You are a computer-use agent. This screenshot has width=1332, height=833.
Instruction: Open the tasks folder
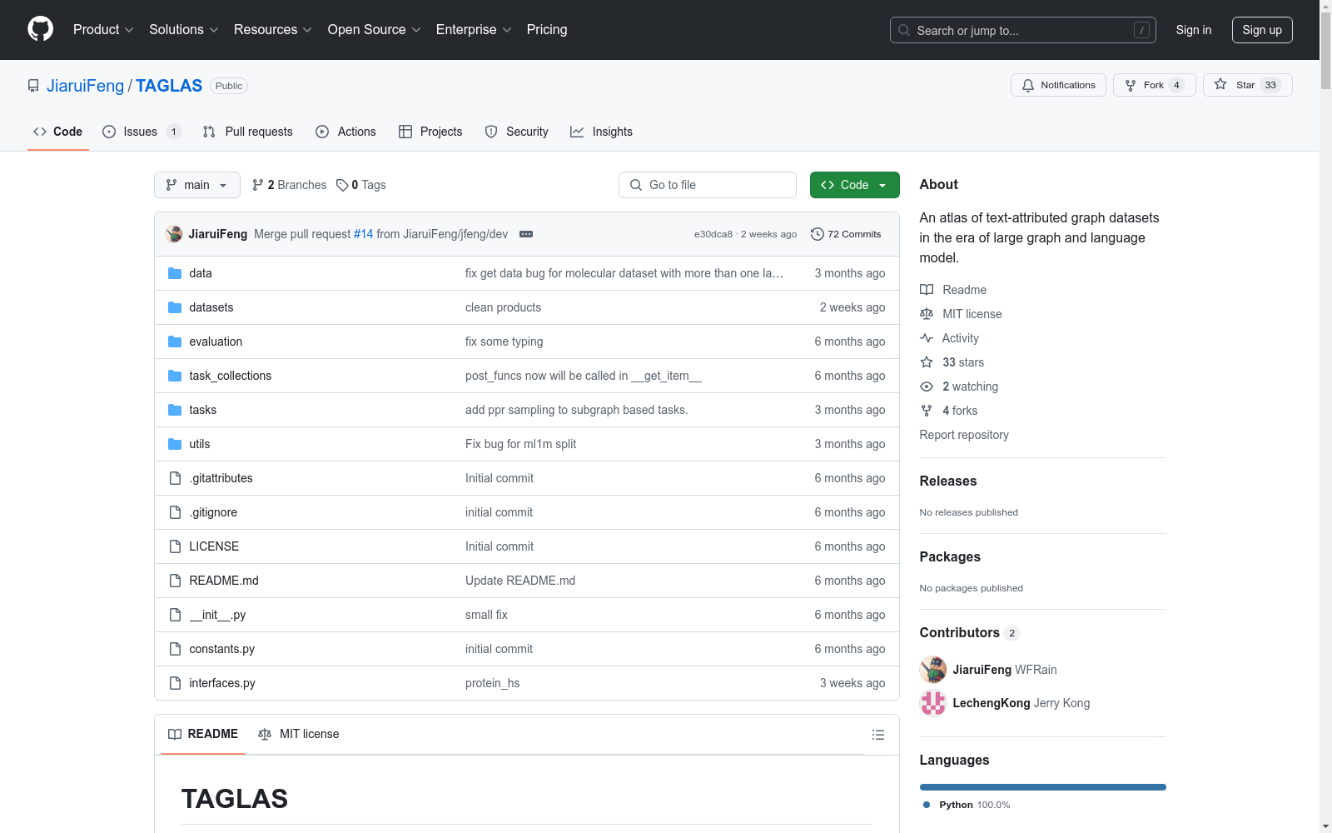point(203,410)
